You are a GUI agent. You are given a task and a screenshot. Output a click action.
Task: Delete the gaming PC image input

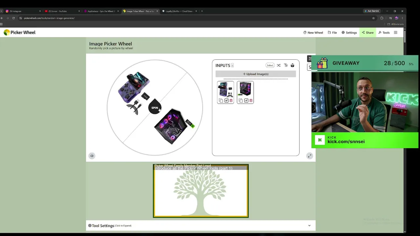pyautogui.click(x=251, y=101)
